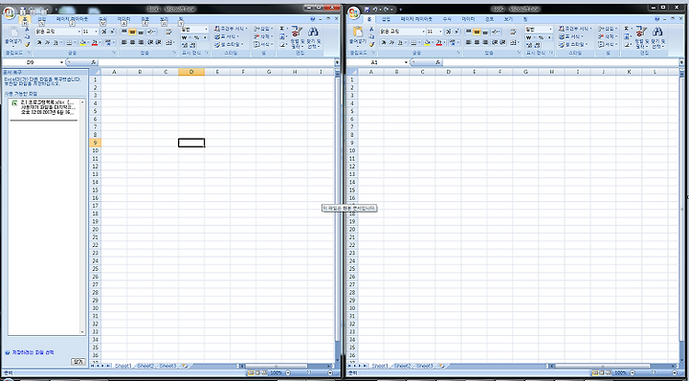The image size is (689, 381).
Task: Click Insert Function fx button, left window
Action: coord(93,62)
